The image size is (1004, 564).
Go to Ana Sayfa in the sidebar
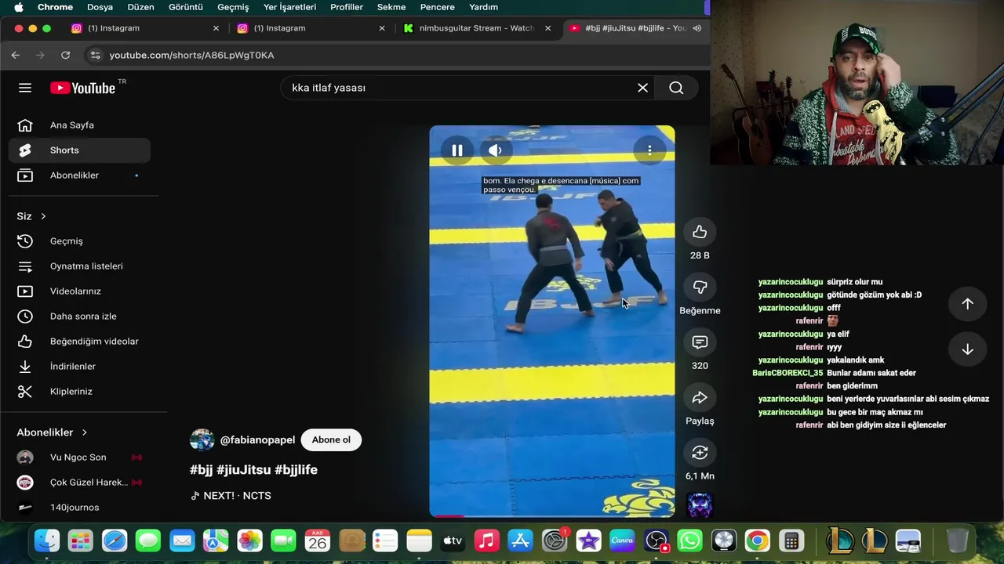pyautogui.click(x=79, y=125)
